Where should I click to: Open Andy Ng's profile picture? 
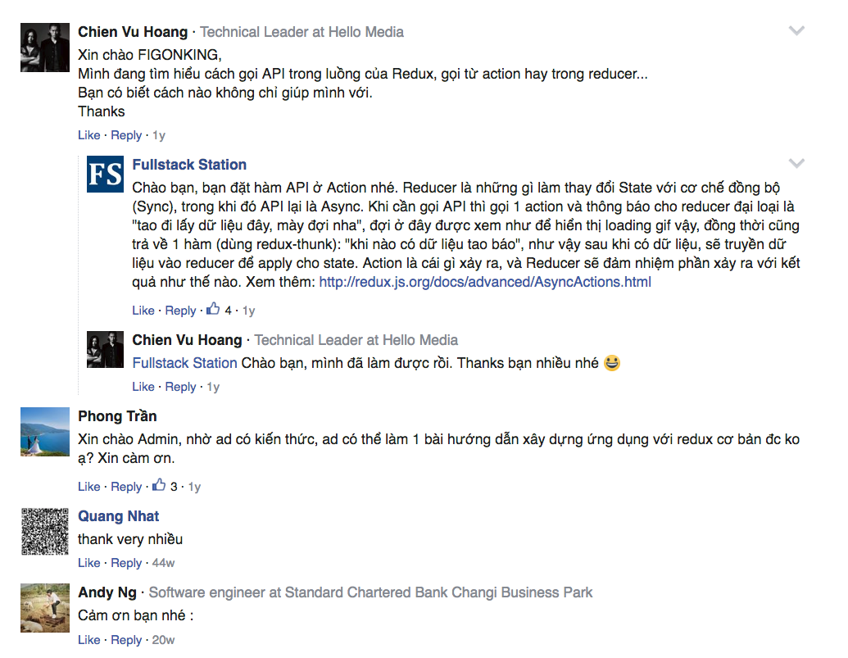[45, 608]
